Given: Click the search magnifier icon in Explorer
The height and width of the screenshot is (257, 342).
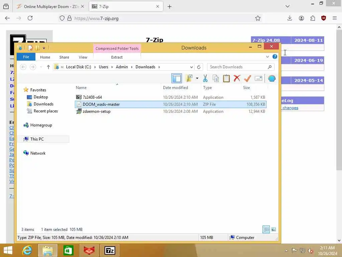Looking at the screenshot, I should 270,67.
